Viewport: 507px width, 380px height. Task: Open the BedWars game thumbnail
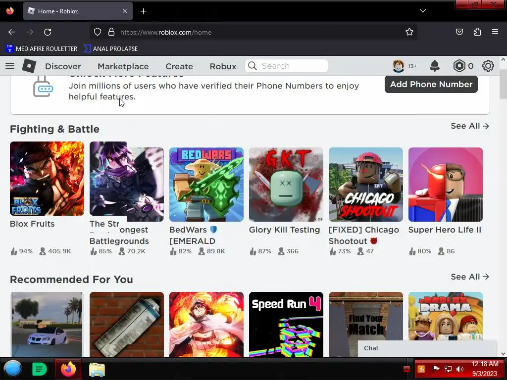[x=206, y=185]
